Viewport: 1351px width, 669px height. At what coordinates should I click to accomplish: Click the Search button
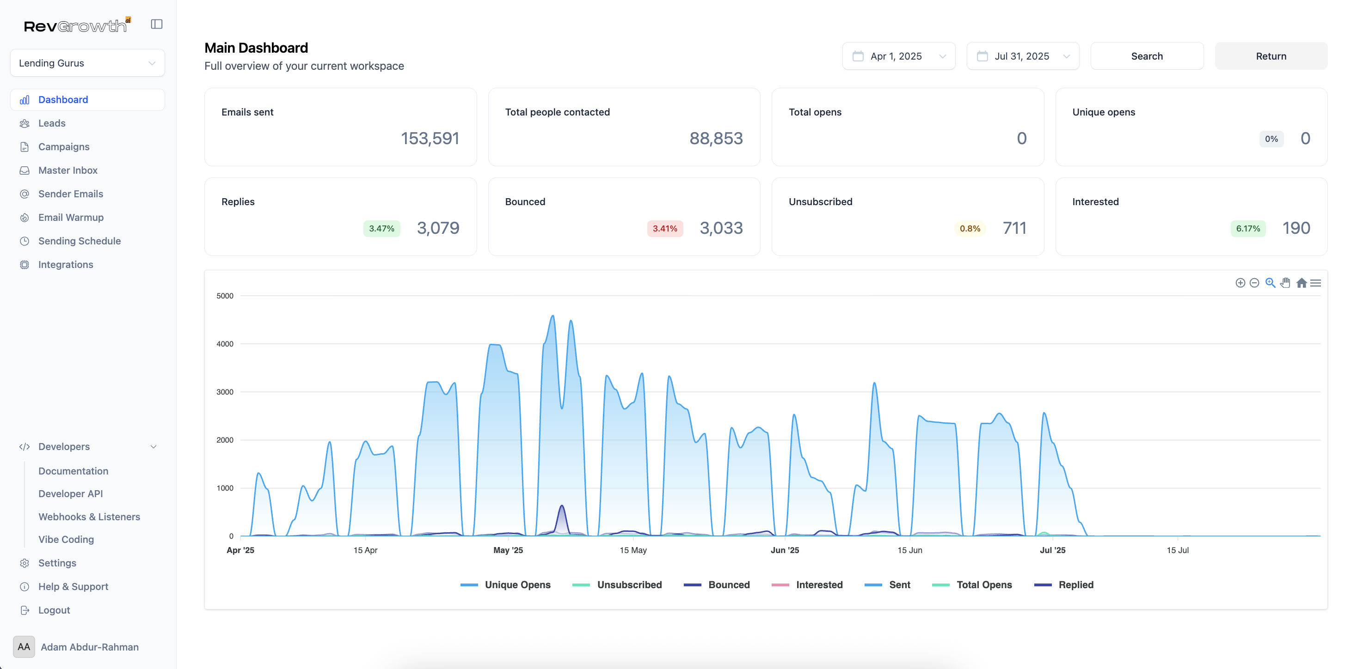point(1147,56)
